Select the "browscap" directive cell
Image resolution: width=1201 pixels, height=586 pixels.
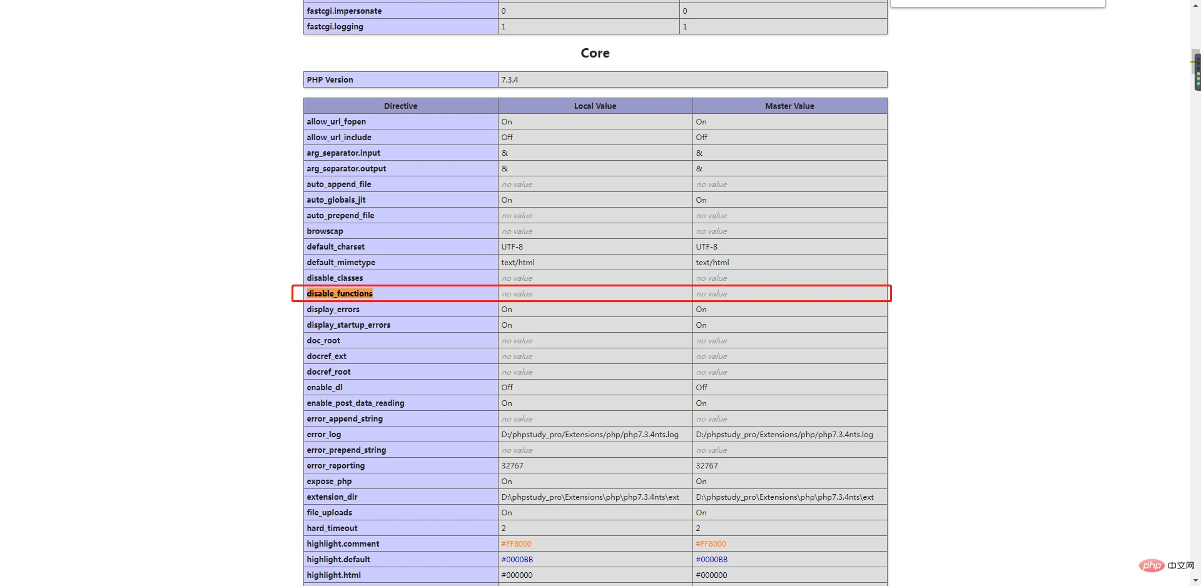[401, 231]
